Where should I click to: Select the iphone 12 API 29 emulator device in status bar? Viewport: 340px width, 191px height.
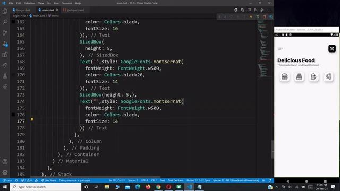point(236,180)
